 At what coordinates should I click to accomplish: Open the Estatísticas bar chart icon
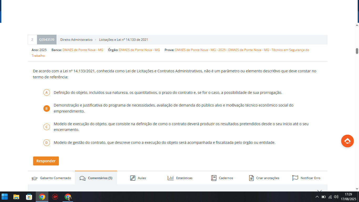coord(171,178)
